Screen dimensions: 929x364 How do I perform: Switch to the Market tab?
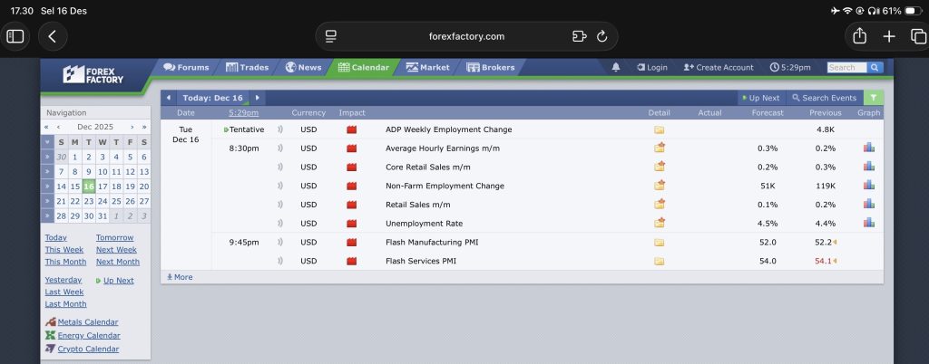(x=427, y=67)
